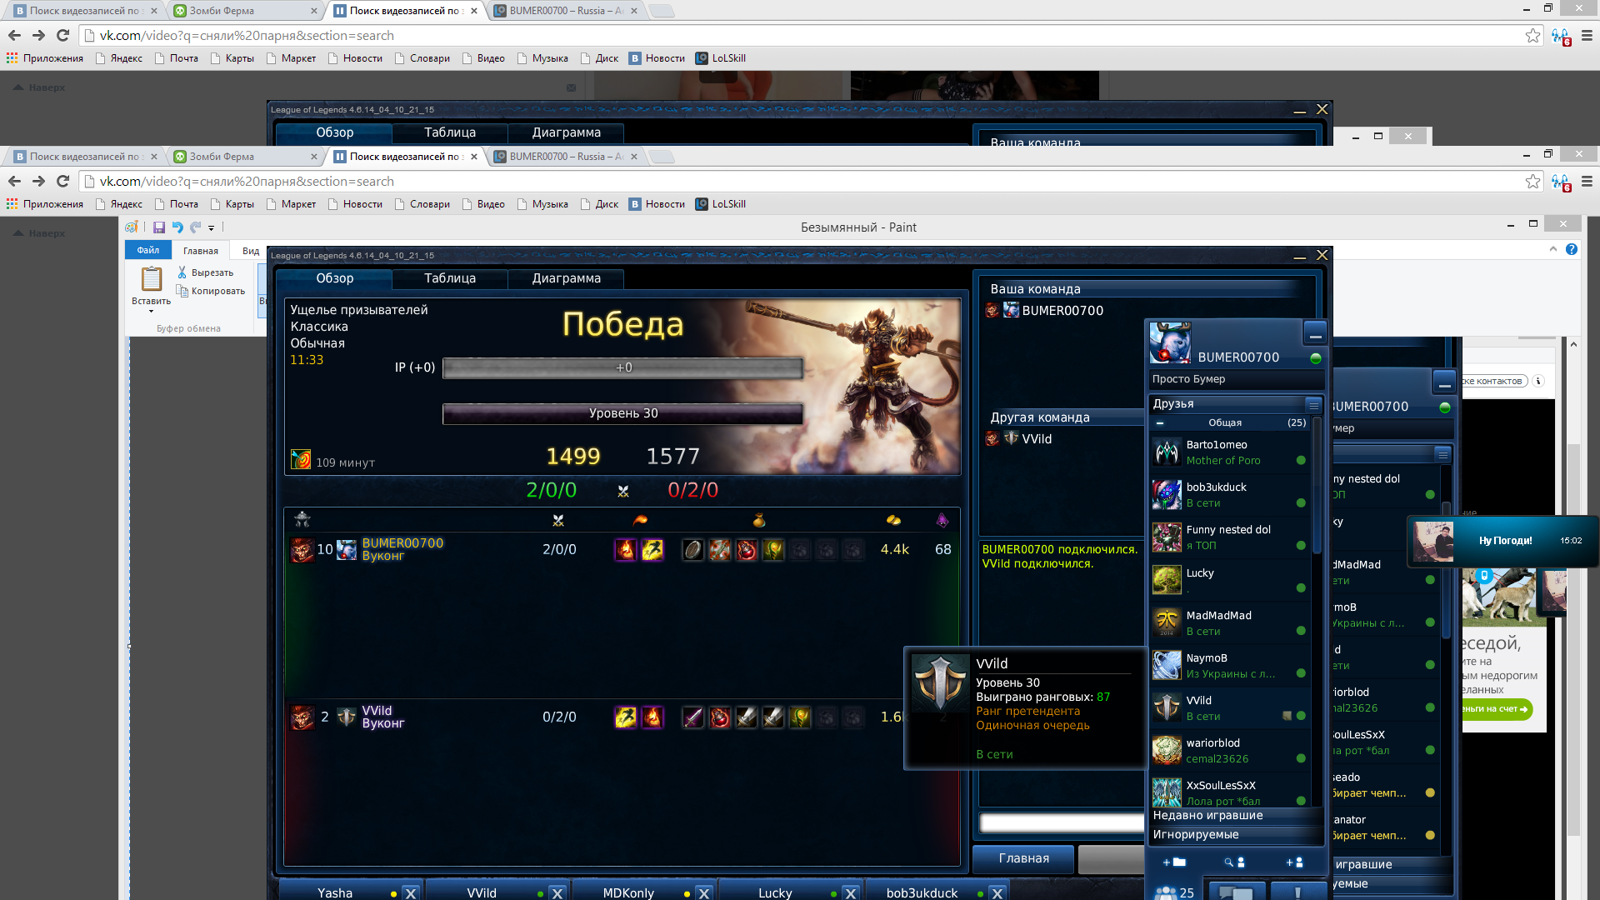Viewport: 1600px width, 900px height.
Task: Close the bob3ukduck chat tab
Action: point(997,893)
